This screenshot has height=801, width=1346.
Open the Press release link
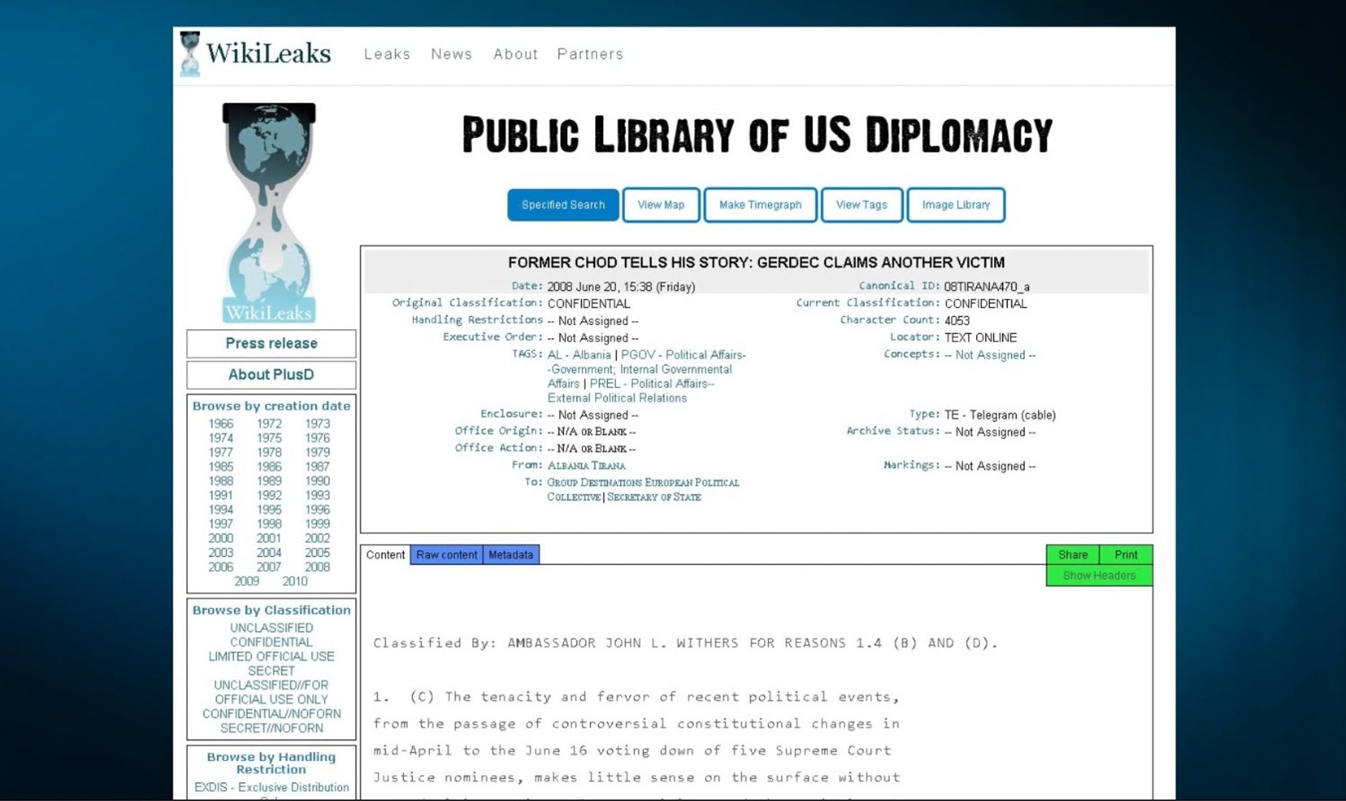[x=271, y=343]
